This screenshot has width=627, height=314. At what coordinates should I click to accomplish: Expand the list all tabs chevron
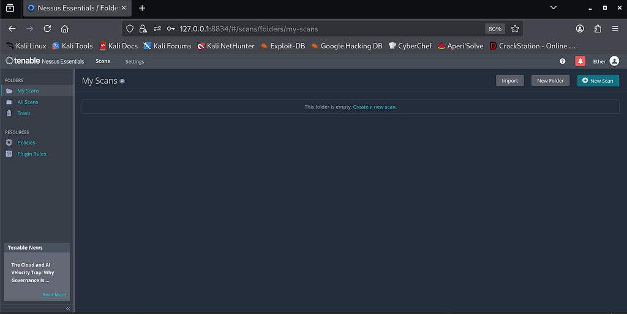(554, 7)
